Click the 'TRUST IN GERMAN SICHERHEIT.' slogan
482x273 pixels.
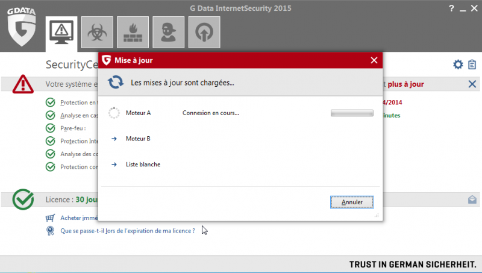point(413,265)
